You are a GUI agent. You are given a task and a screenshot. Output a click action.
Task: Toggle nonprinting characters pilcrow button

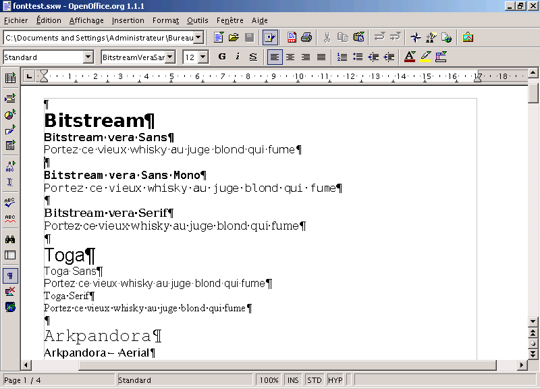10,276
